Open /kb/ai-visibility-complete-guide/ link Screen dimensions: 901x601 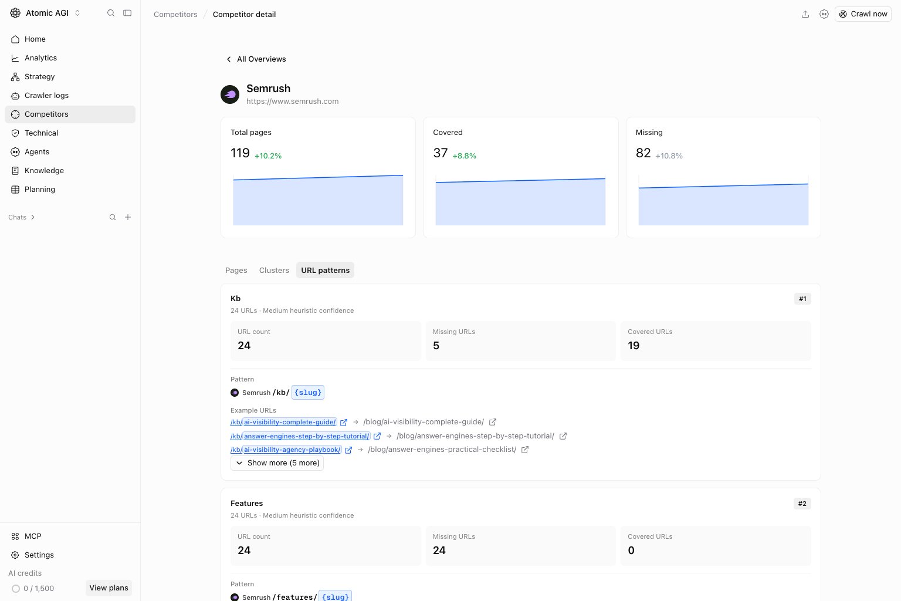[x=283, y=422]
